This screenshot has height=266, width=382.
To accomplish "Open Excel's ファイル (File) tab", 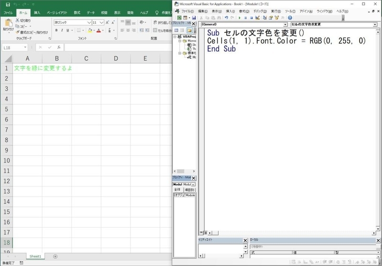I will 8,13.
